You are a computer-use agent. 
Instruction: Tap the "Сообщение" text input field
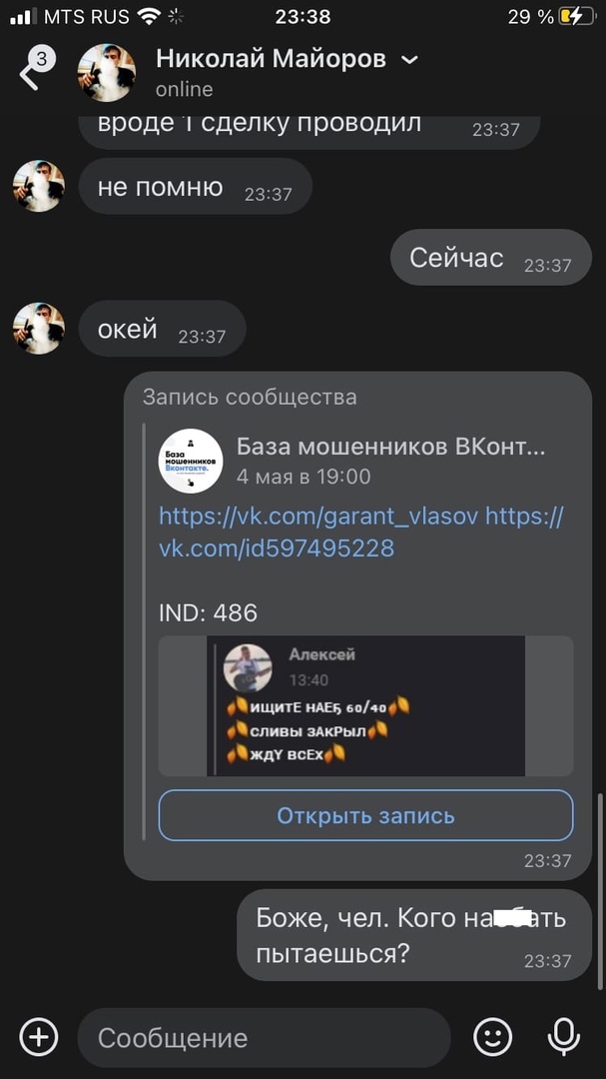[x=264, y=1038]
